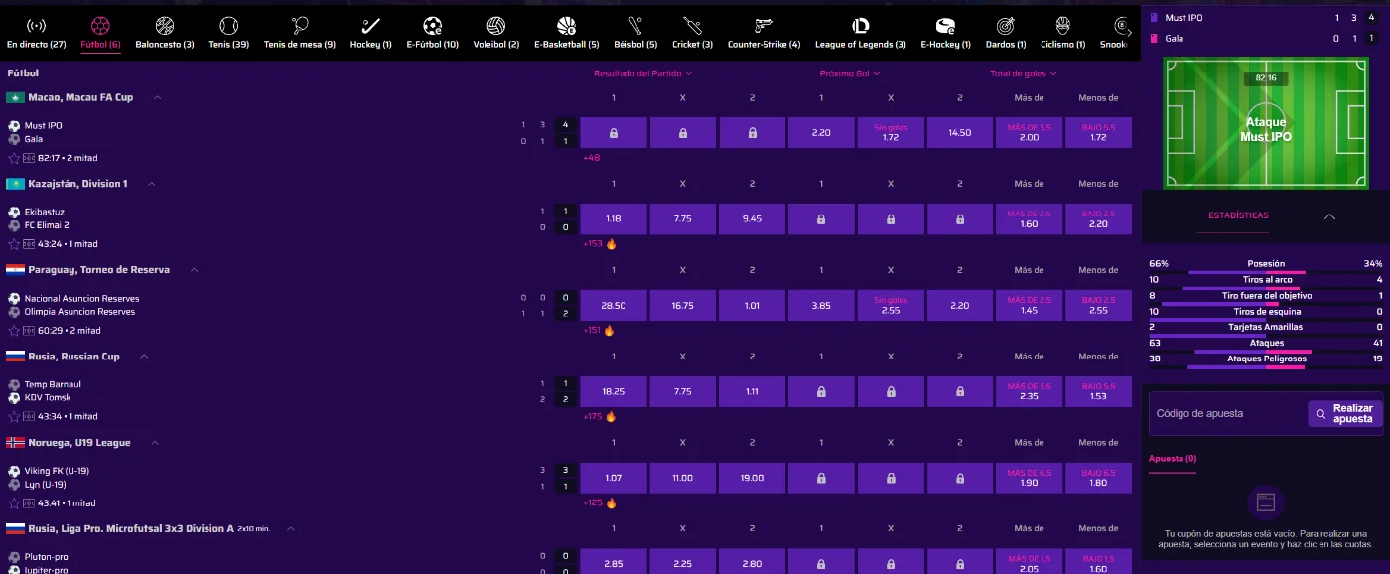Choose Olimpia Asuncion win at 1.01
1390x574 pixels.
(x=752, y=305)
